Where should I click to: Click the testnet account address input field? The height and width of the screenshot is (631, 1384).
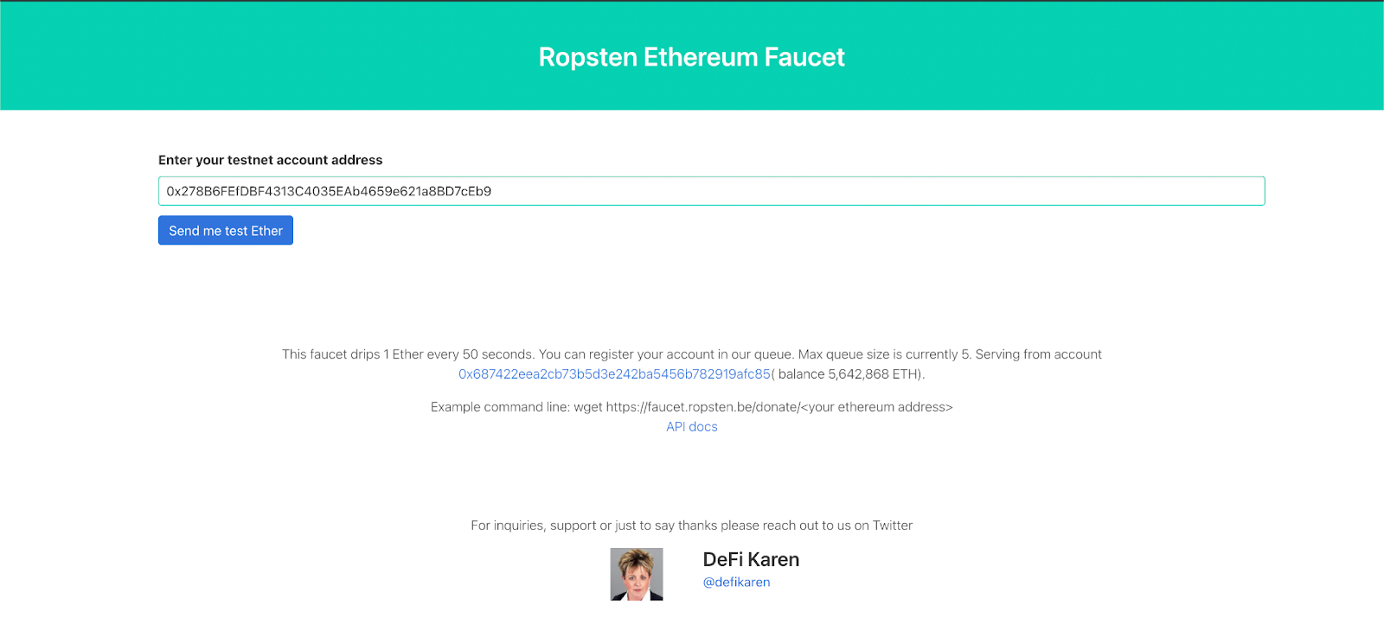coord(711,191)
